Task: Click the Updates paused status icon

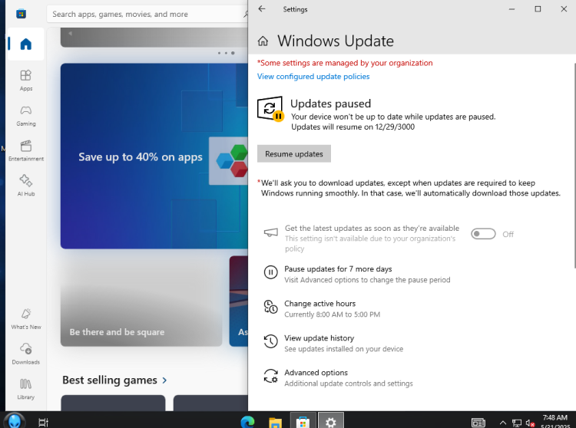Action: pos(270,109)
